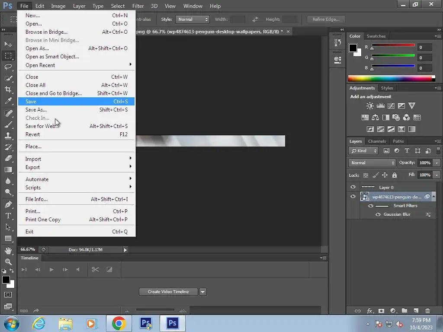
Task: Open Chrome from the taskbar
Action: pyautogui.click(x=119, y=323)
